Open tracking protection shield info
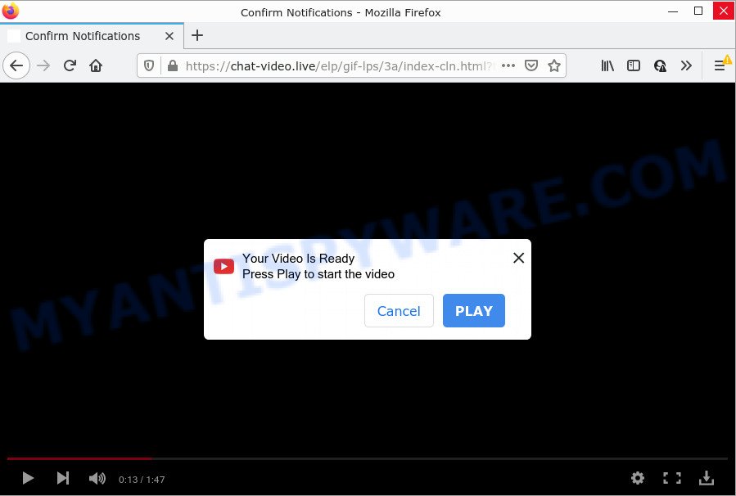Viewport: 736px width, 496px height. (149, 65)
